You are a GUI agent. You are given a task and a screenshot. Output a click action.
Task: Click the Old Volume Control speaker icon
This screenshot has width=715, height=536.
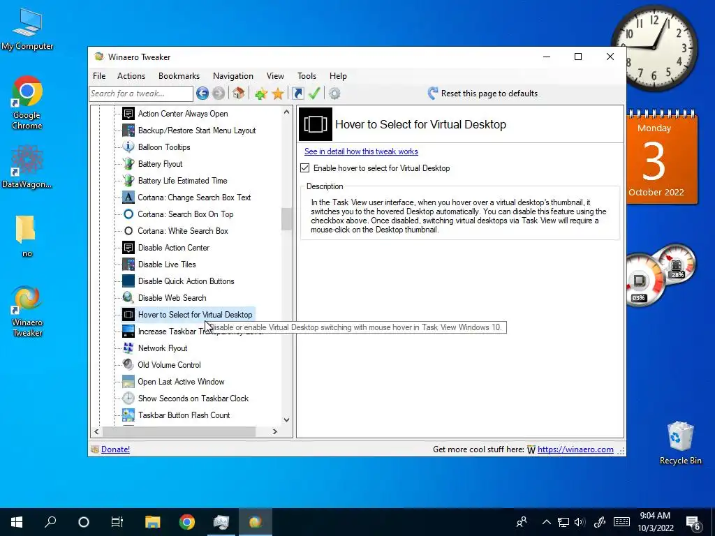pos(128,364)
